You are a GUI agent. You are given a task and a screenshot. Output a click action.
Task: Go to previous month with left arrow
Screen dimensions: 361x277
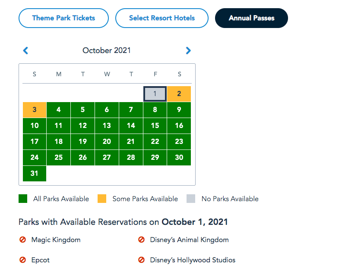(25, 50)
